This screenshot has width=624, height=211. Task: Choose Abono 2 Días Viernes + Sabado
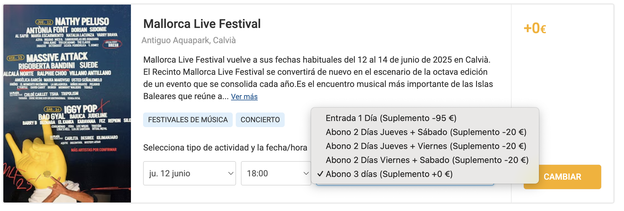[425, 160]
